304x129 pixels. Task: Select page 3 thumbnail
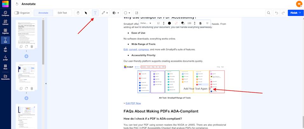26,116
